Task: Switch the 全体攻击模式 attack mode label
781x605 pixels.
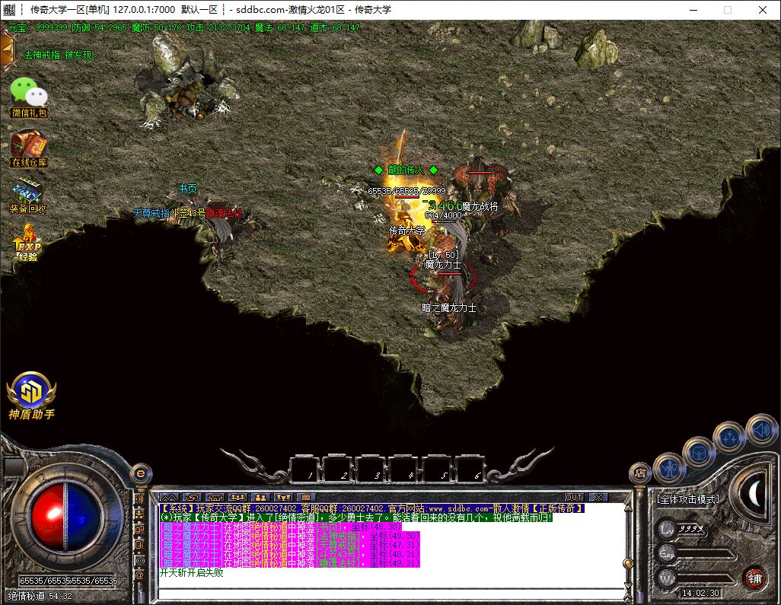Action: [x=688, y=498]
